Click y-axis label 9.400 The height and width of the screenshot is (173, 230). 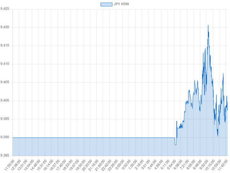5,101
